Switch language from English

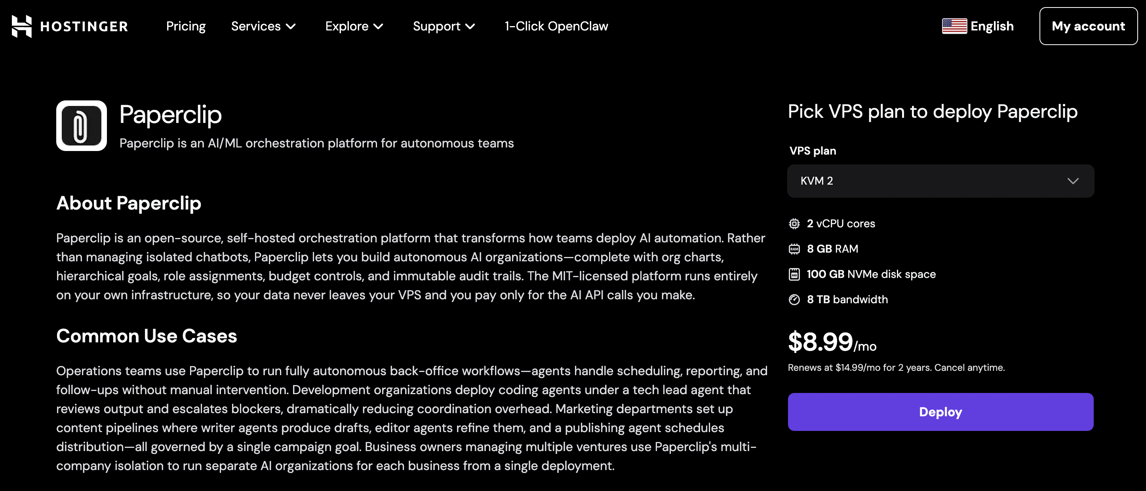992,26
